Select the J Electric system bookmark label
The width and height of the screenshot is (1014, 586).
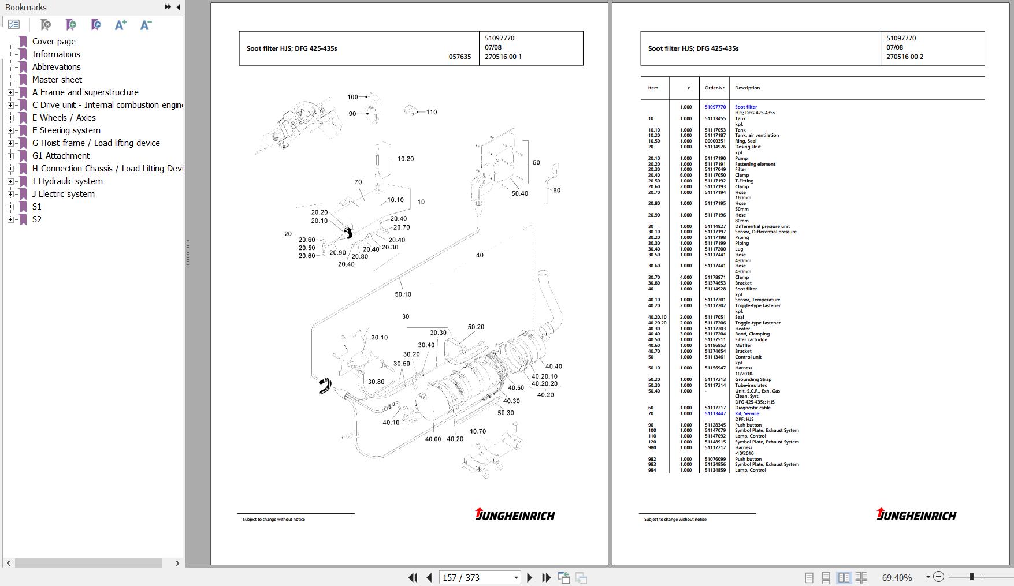coord(63,194)
